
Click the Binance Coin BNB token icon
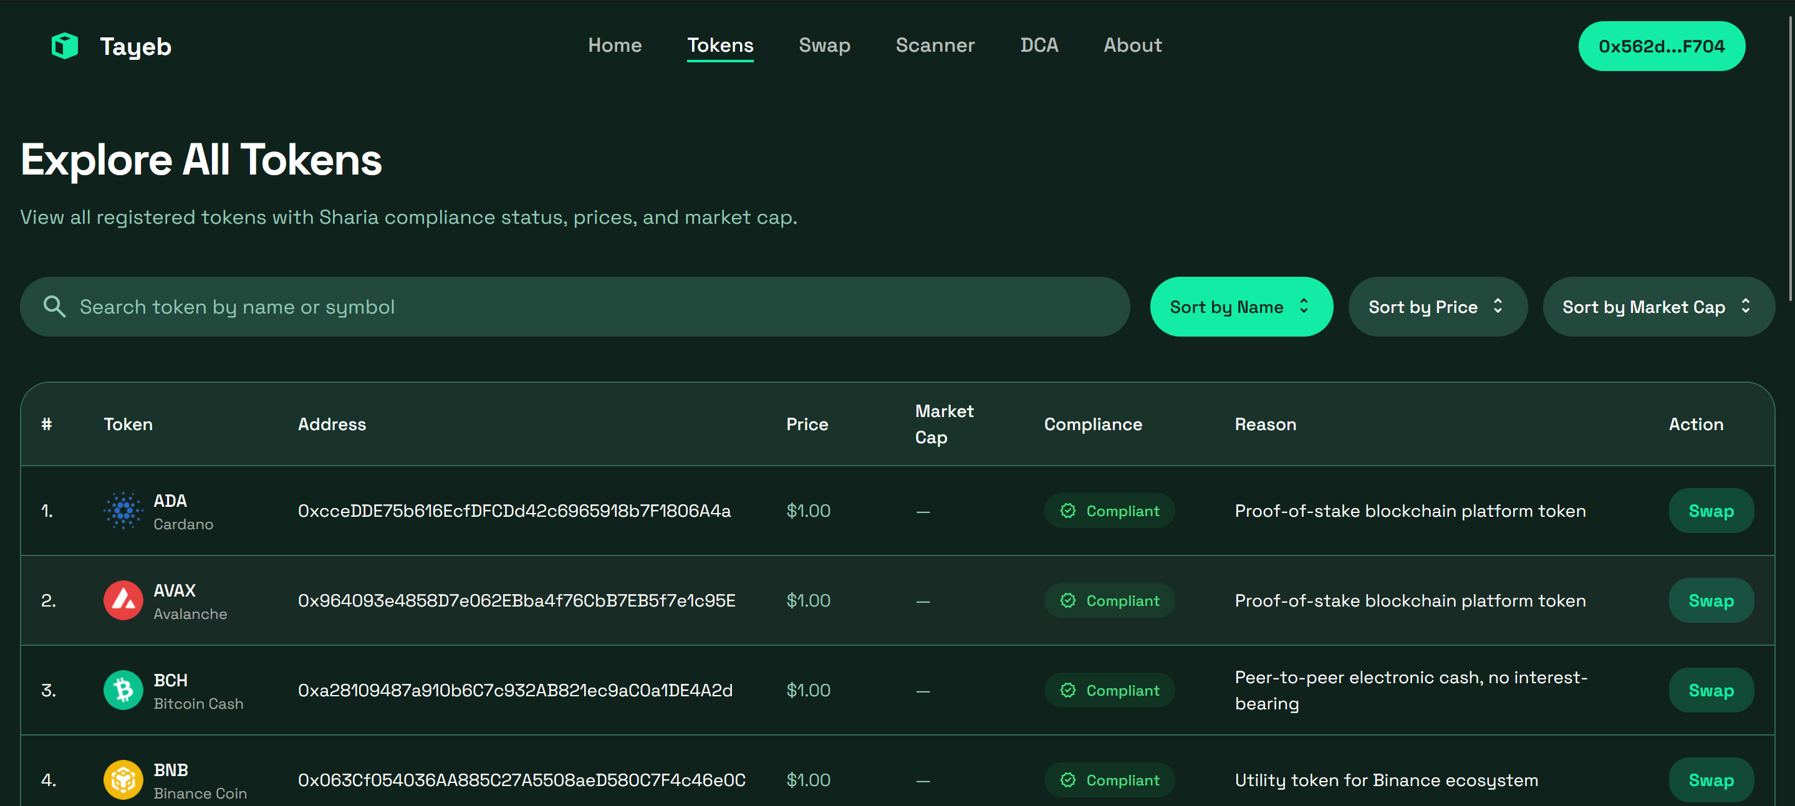(123, 780)
